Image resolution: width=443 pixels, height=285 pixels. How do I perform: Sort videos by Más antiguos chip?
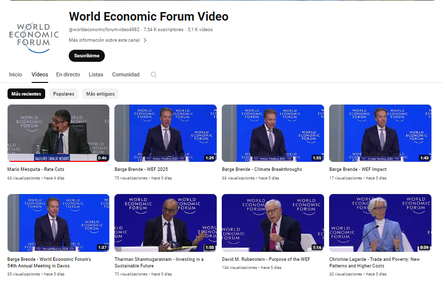(x=100, y=93)
